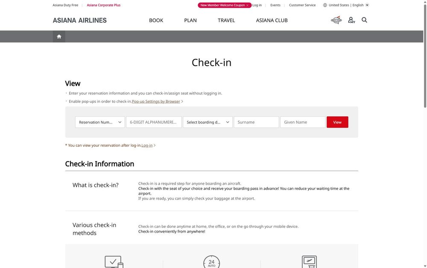Open the BOOK menu

click(x=156, y=20)
